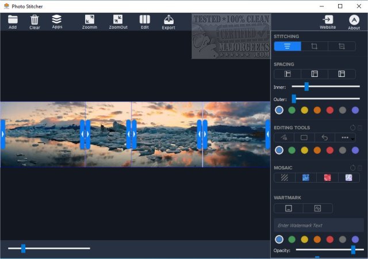Click the zoom slider handle at bottom left

(24, 248)
